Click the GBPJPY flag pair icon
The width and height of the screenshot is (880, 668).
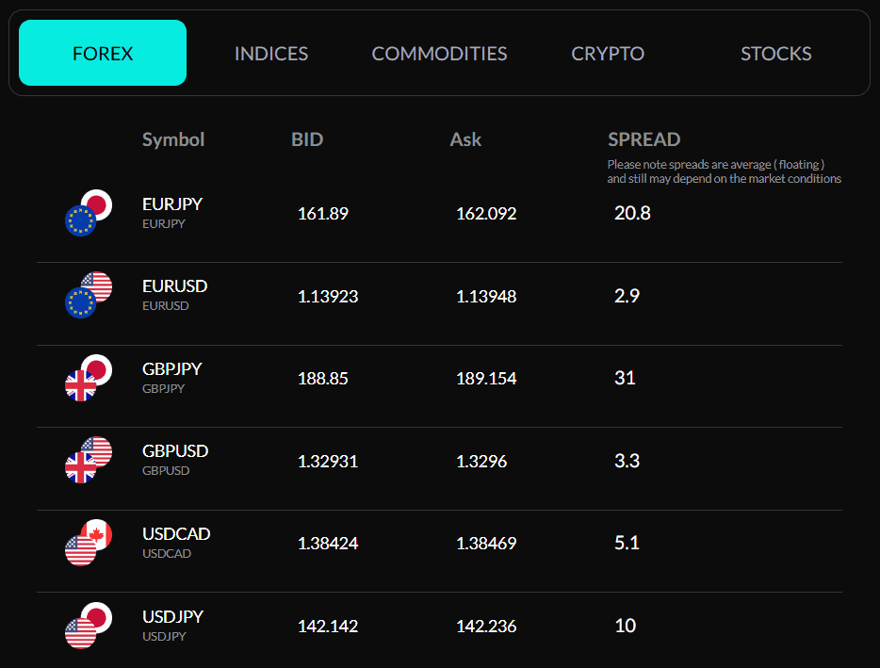[x=89, y=378]
